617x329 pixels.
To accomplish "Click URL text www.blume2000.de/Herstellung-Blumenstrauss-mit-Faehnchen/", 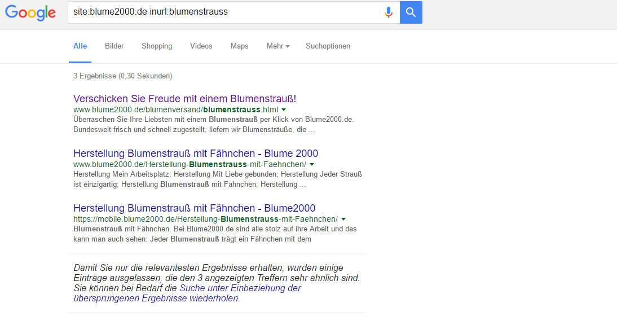I will 189,164.
